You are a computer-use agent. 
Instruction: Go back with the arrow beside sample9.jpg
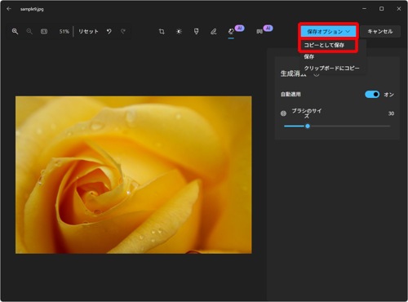(x=9, y=9)
